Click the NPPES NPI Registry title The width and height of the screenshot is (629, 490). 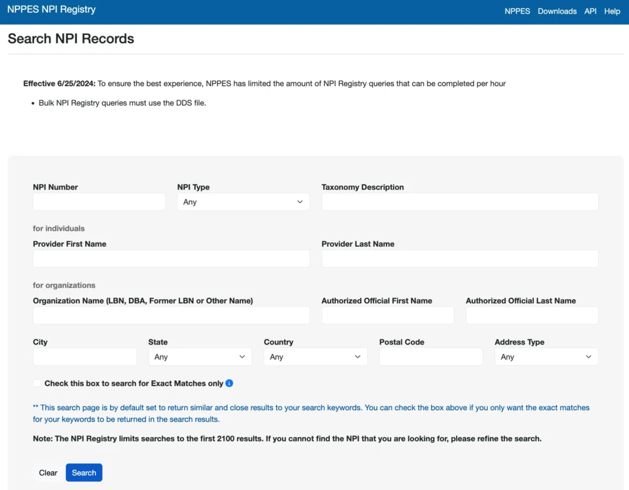pos(52,10)
